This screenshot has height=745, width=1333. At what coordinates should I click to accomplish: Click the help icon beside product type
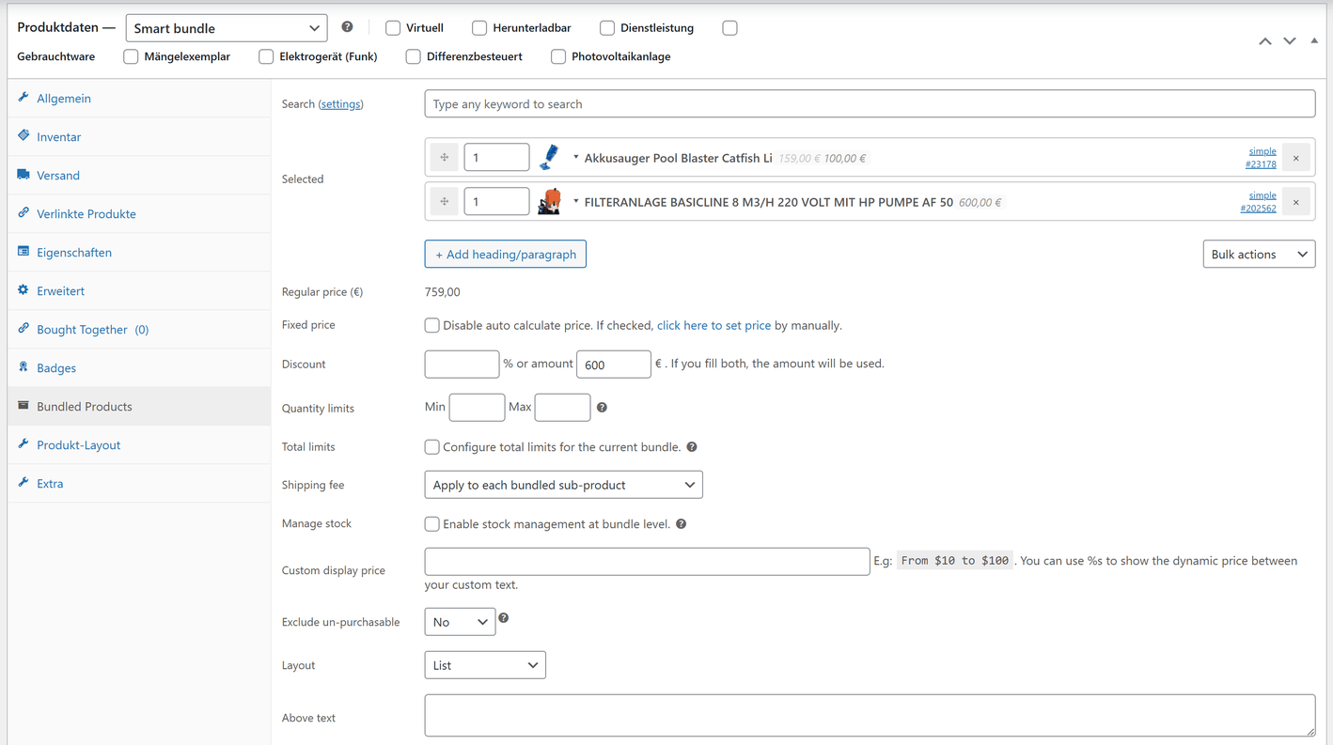tap(347, 27)
